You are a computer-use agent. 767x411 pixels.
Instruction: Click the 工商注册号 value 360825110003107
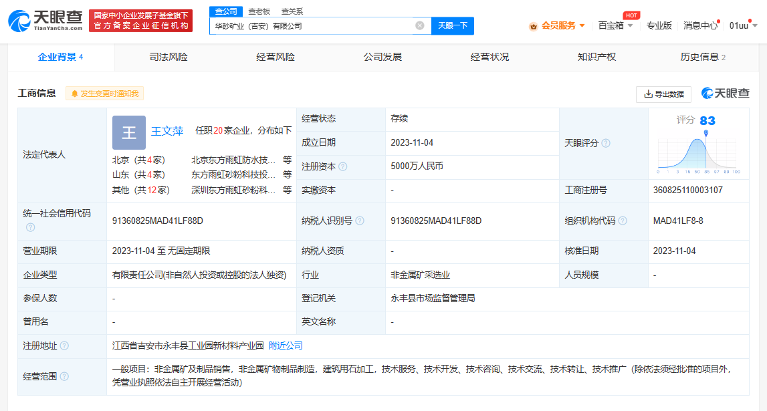point(687,190)
